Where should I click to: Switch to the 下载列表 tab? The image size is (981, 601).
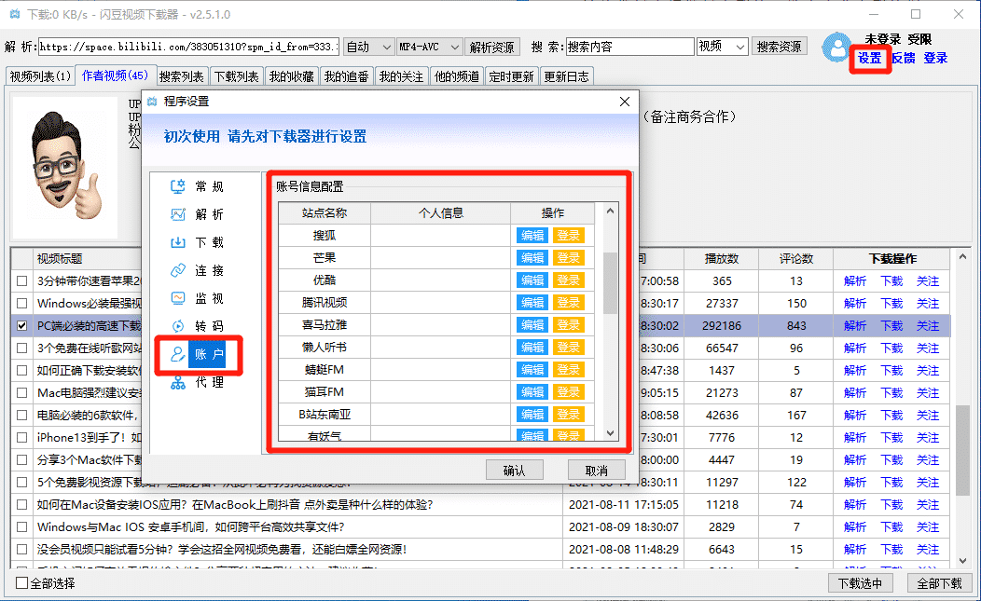[237, 76]
